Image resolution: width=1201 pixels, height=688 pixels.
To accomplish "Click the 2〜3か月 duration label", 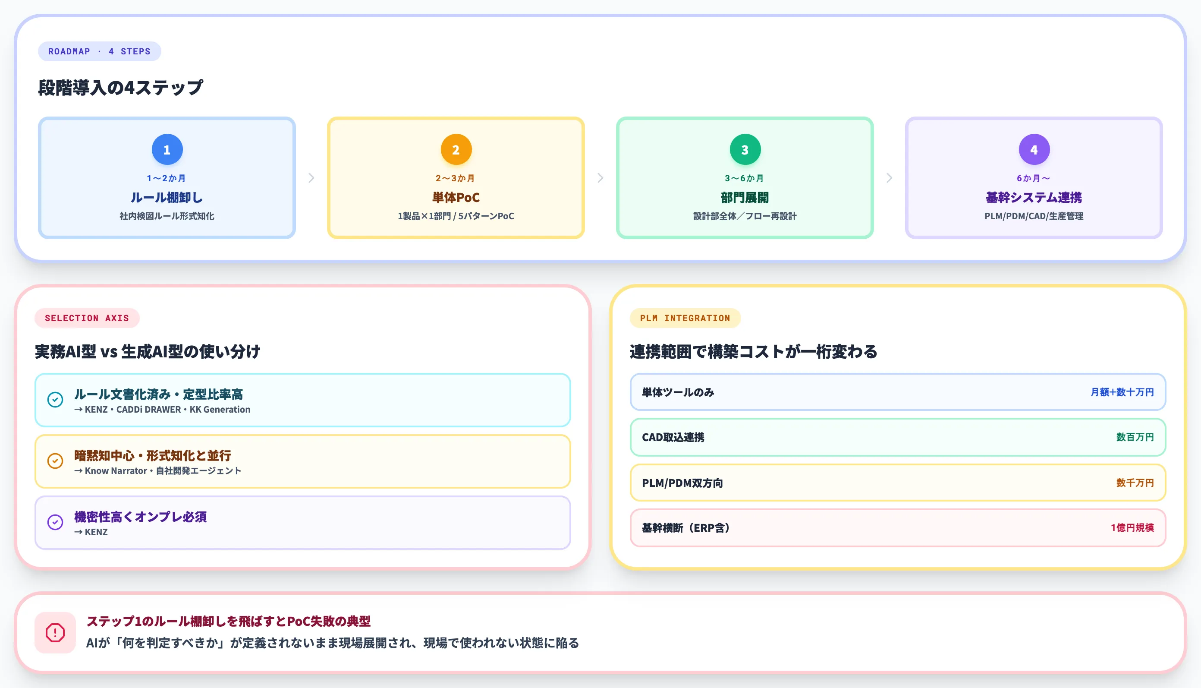I will click(x=455, y=178).
